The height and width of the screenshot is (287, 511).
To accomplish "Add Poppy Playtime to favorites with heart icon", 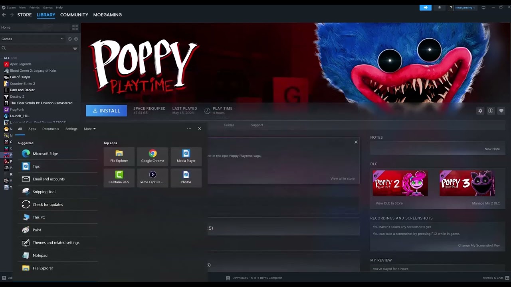I will 501,111.
